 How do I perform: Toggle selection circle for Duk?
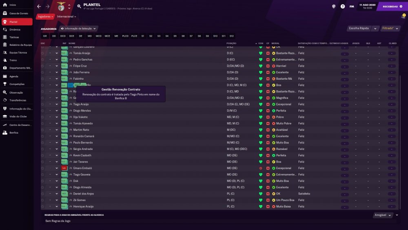click(43, 181)
